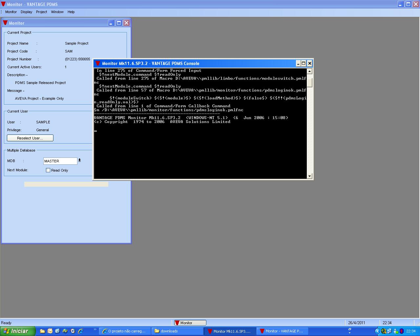This screenshot has width=420, height=336.
Task: Click the Bluetooth tray icon
Action: coord(402,331)
